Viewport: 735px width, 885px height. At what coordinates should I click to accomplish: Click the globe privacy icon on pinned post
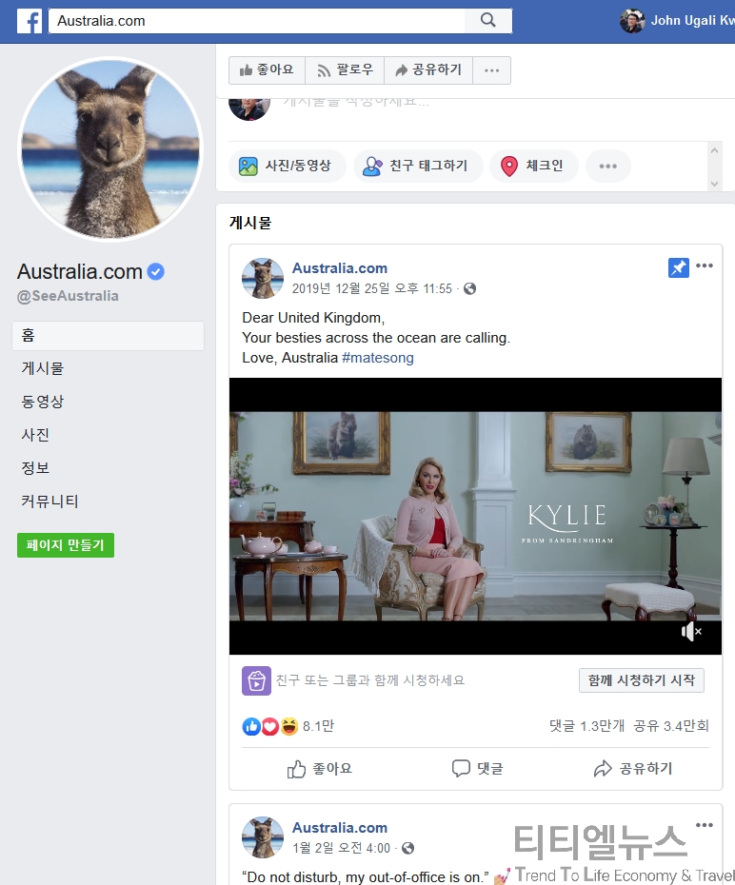[469, 289]
